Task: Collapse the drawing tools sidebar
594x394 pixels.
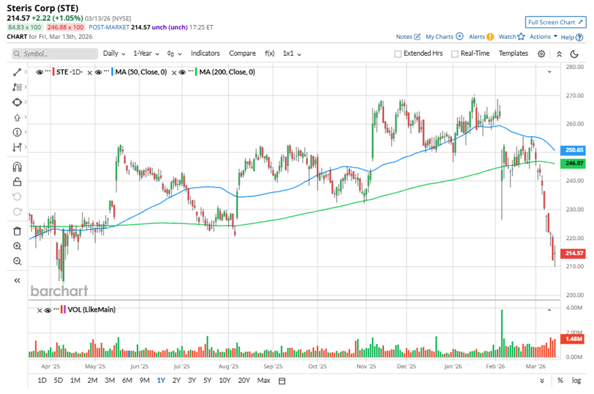Action: click(x=17, y=280)
